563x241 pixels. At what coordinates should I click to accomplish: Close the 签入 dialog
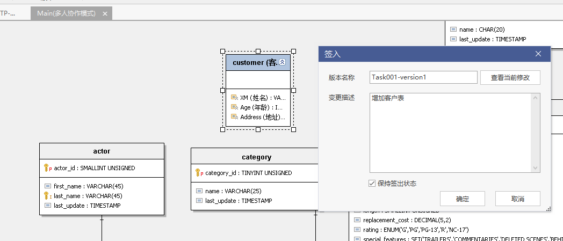pyautogui.click(x=538, y=54)
